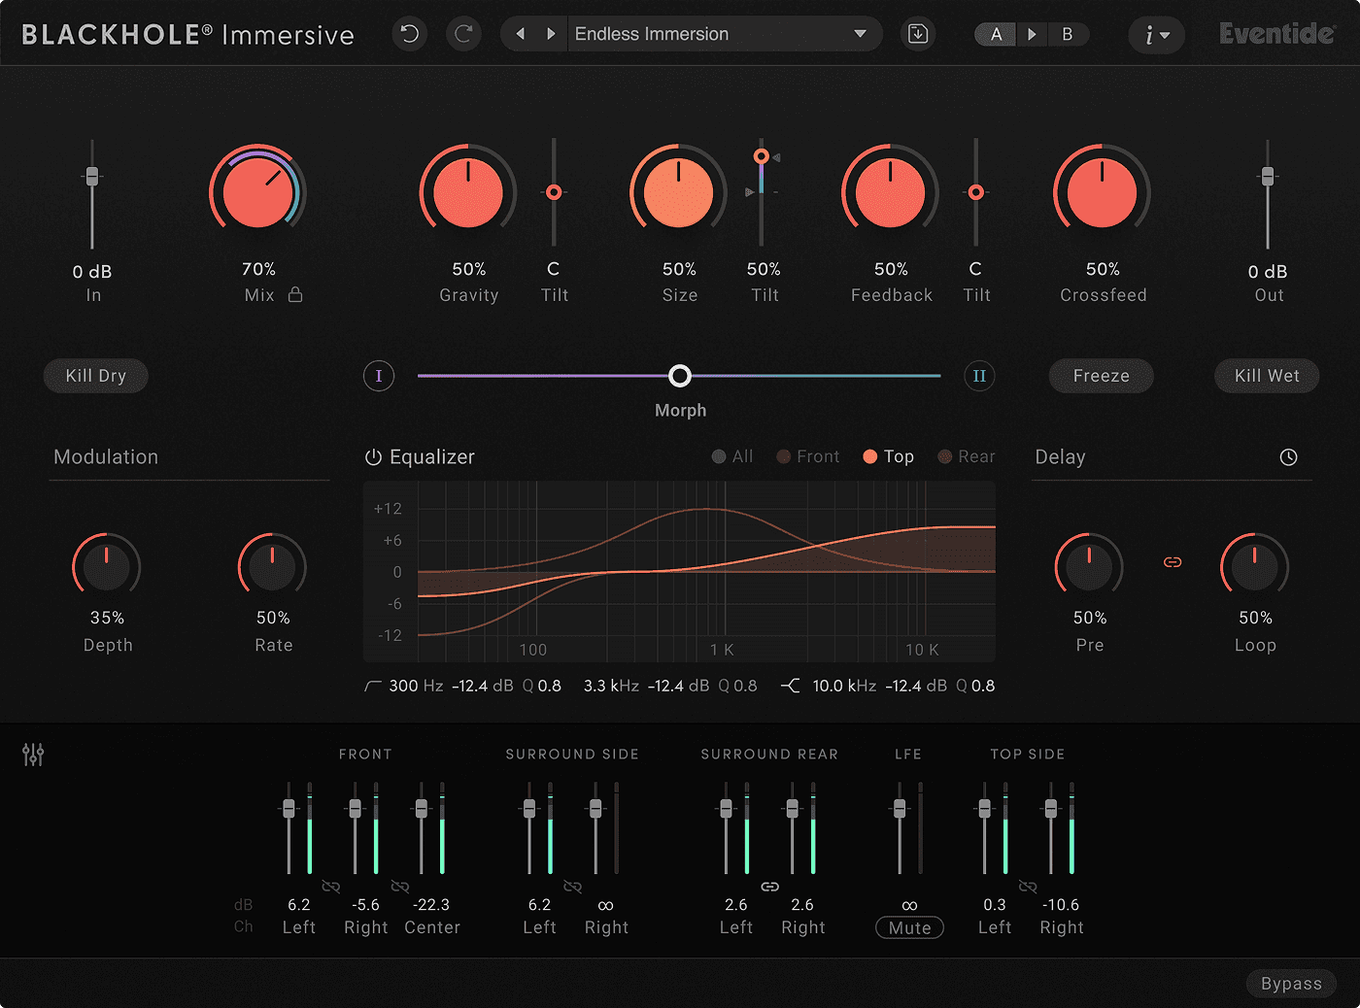This screenshot has width=1360, height=1008.
Task: Click the Feedback knob
Action: (x=891, y=192)
